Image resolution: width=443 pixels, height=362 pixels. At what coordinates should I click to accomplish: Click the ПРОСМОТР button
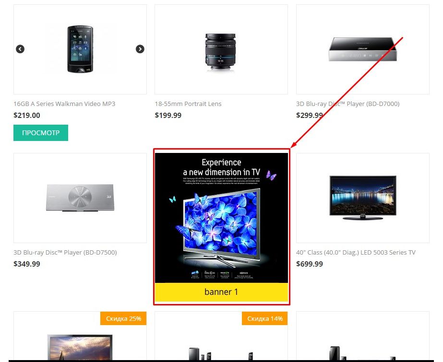coord(41,133)
